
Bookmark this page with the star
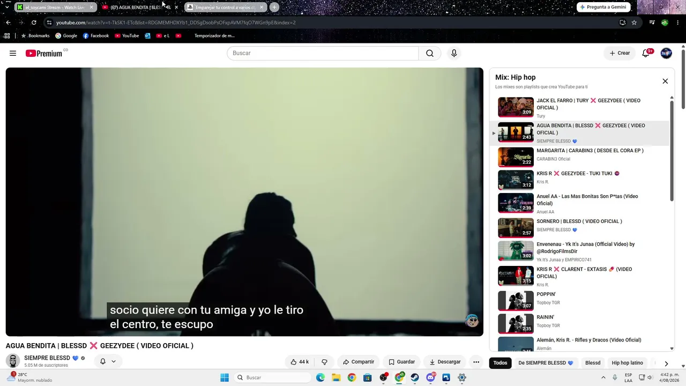(x=634, y=23)
